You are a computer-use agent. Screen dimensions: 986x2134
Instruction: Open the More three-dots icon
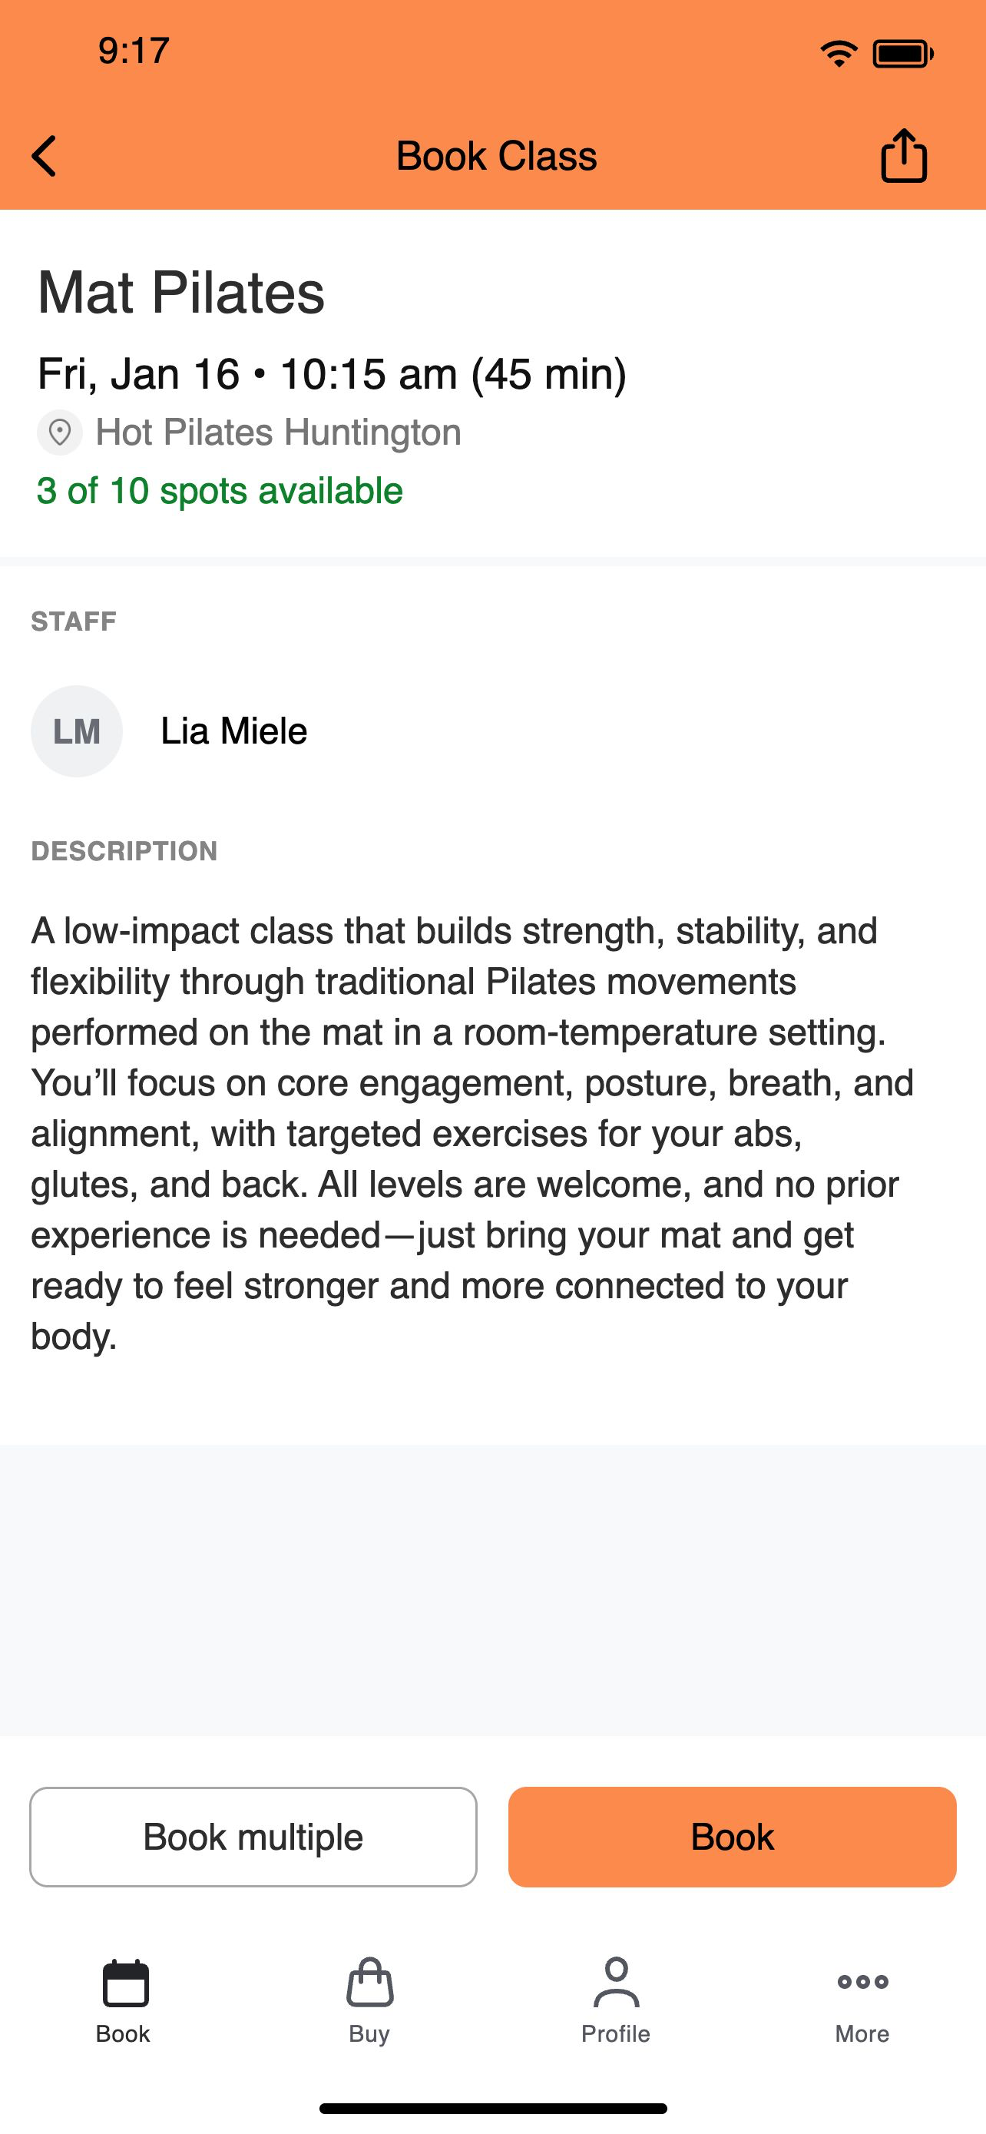tap(862, 1982)
